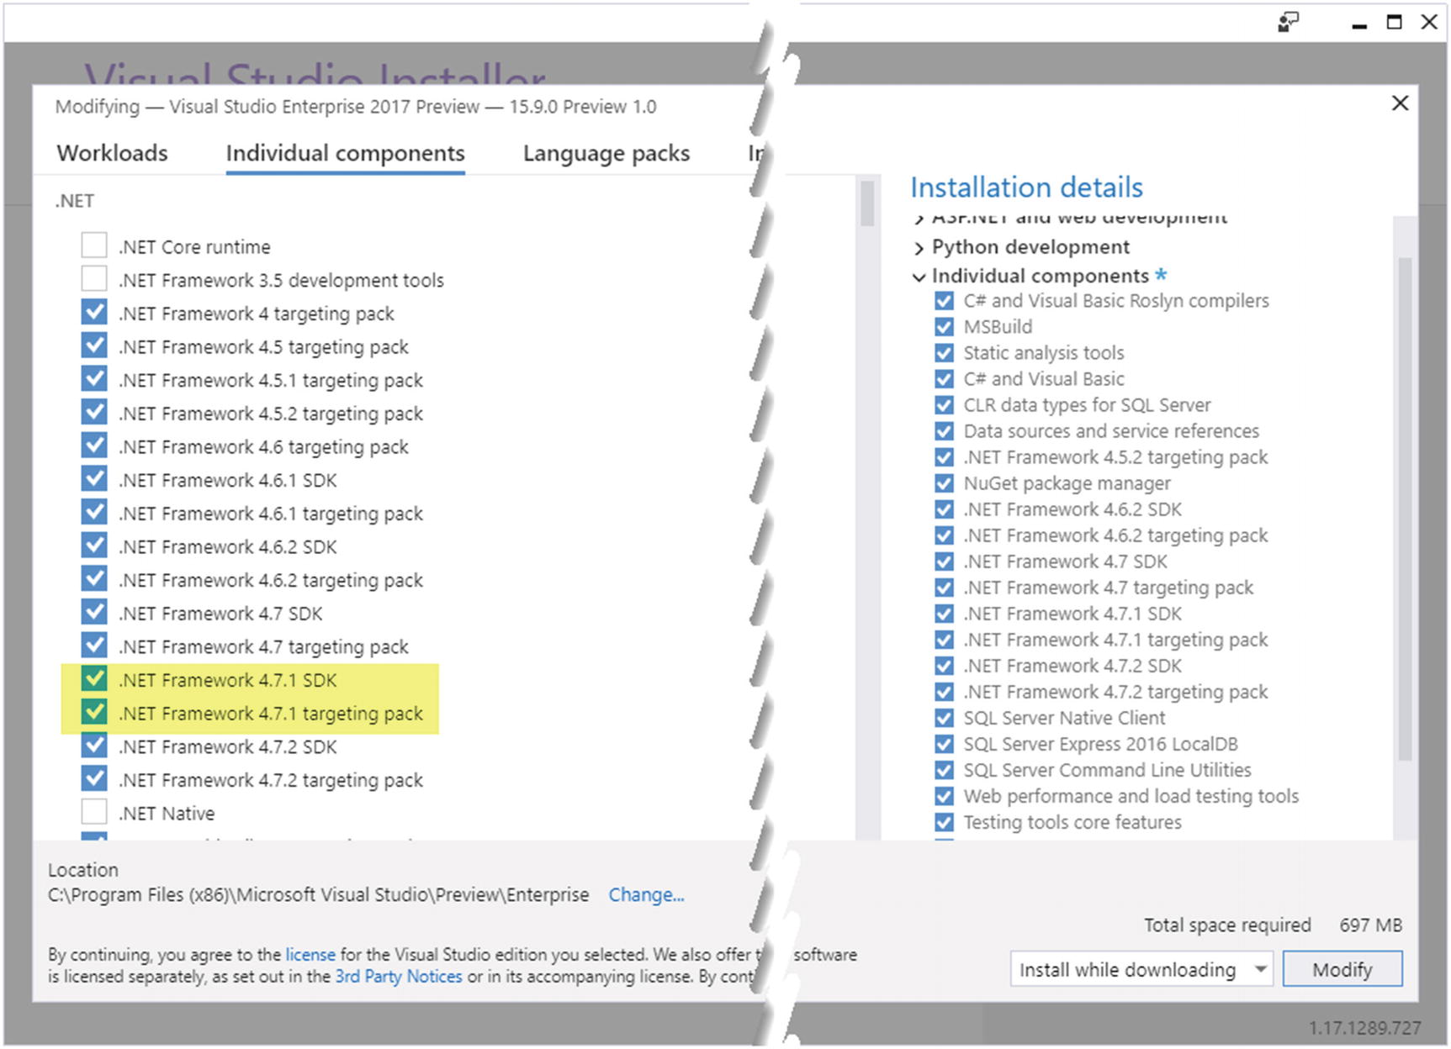Screen dimensions: 1451x1049
Task: Uncheck .NET Framework 4.5 targeting pack
Action: tap(94, 345)
